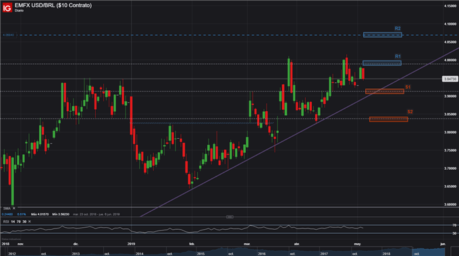Screen dimensions: 459x256
Task: Click the 3.80000 price axis label
Action: [x=450, y=133]
